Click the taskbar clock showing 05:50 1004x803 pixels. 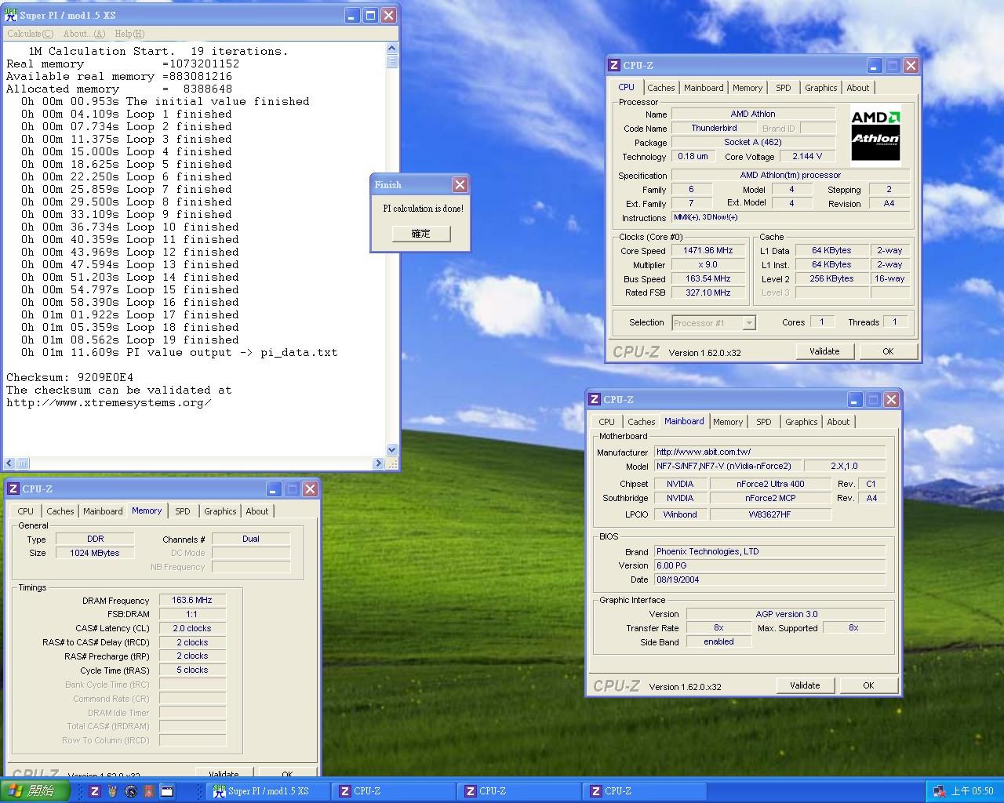(x=972, y=791)
